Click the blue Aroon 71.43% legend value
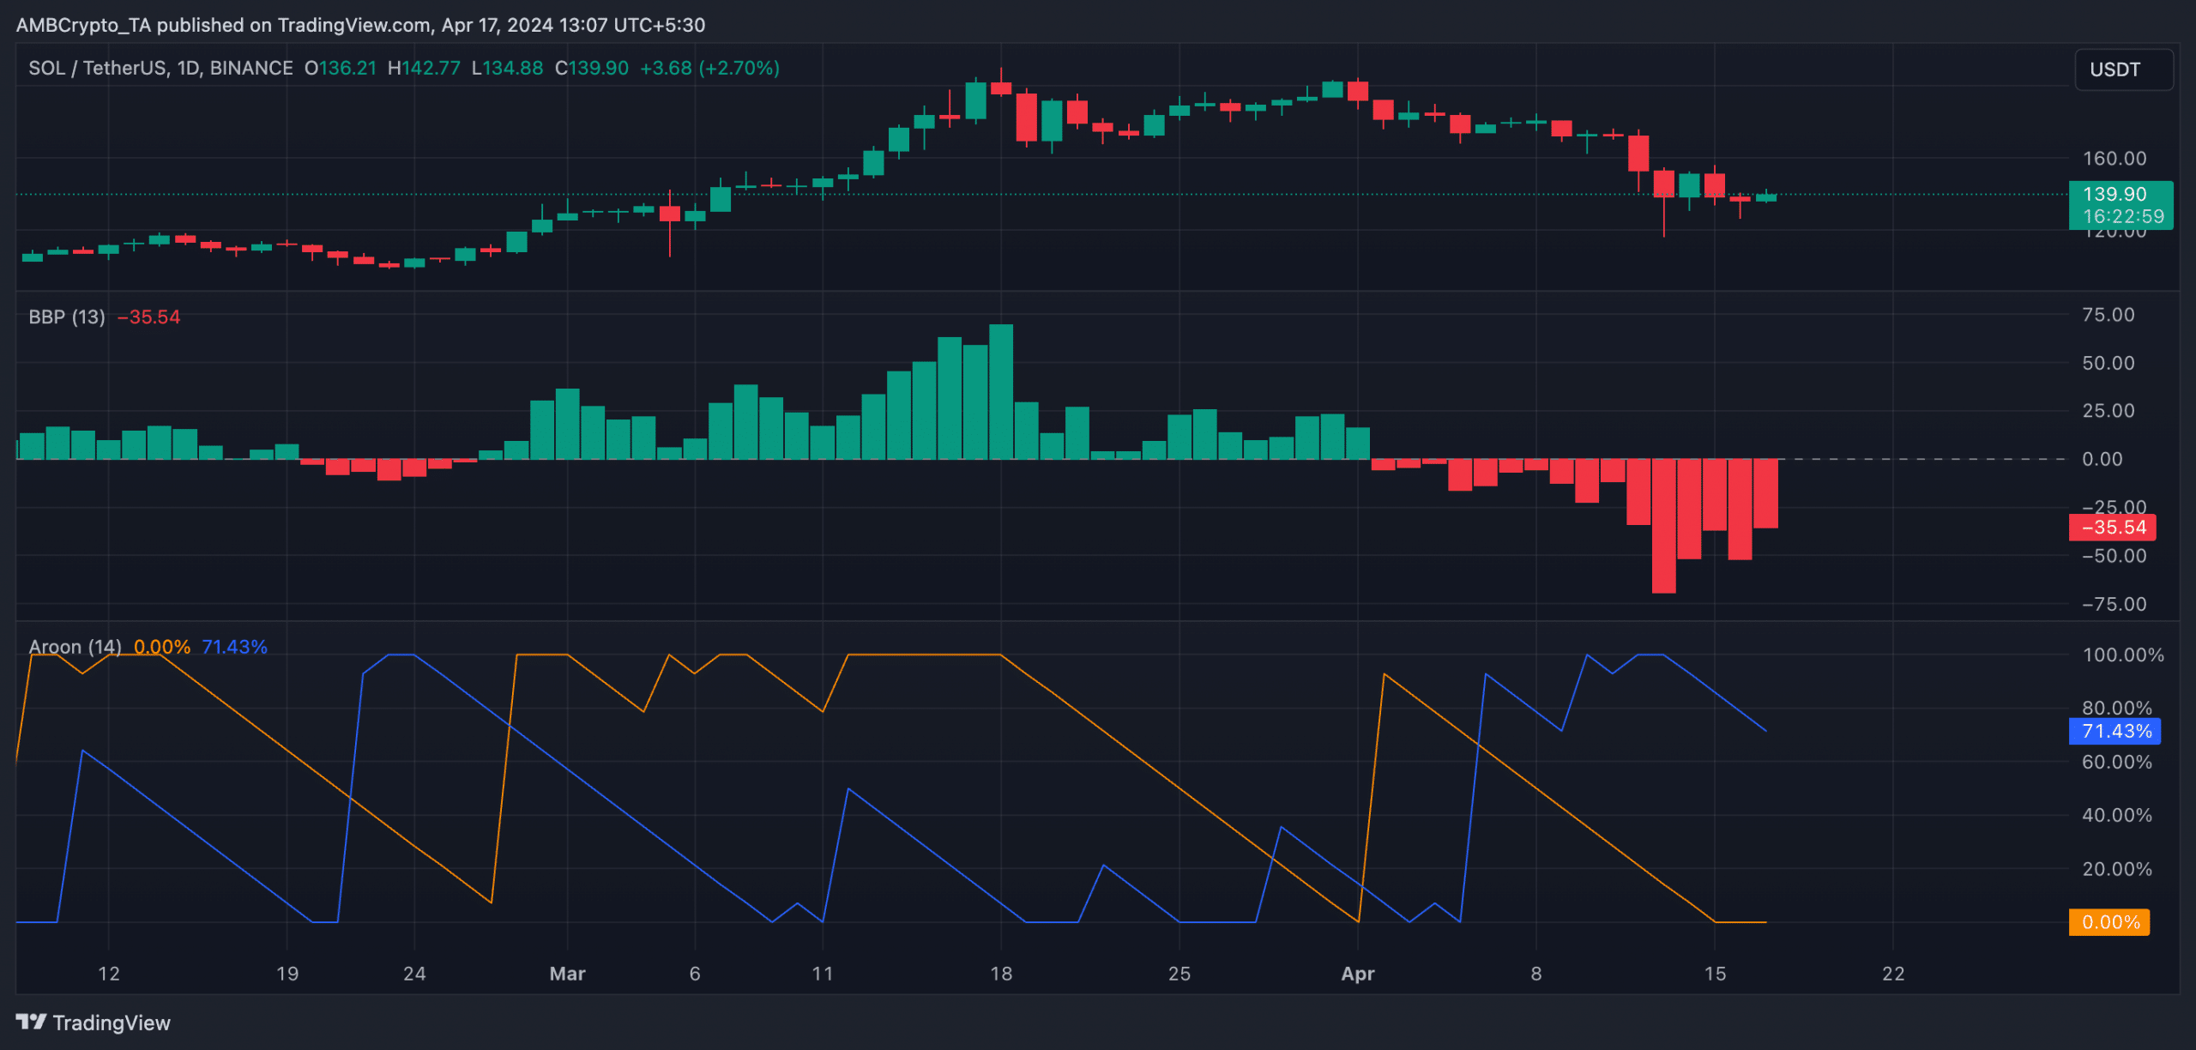 235,647
